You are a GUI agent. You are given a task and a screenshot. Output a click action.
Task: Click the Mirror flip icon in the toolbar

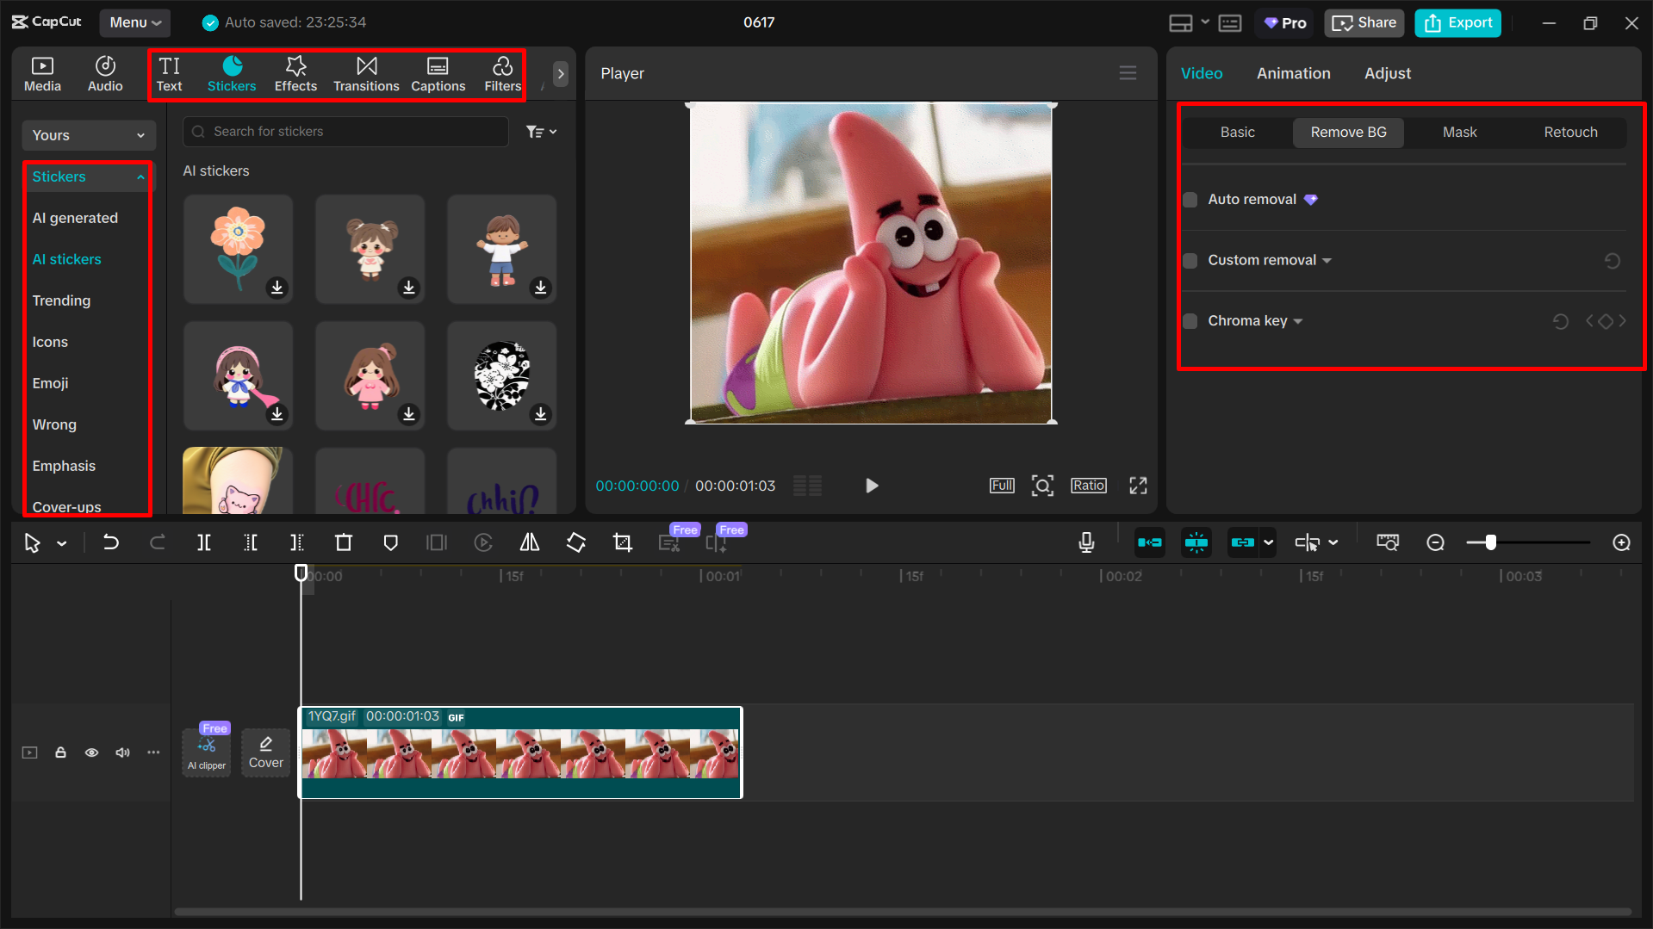(x=529, y=542)
